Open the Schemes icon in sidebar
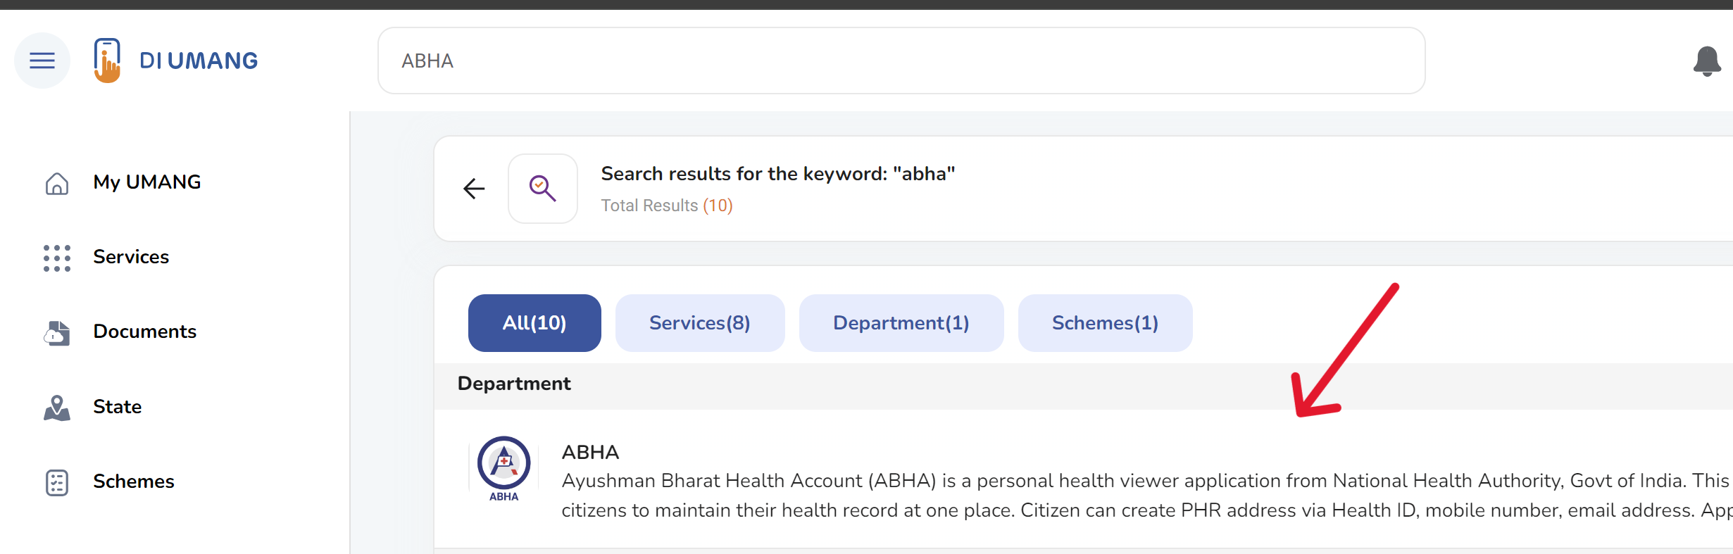This screenshot has height=554, width=1733. pyautogui.click(x=56, y=482)
